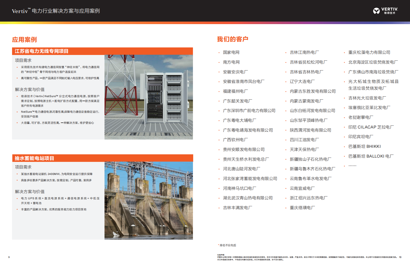410x265 pixels.
Task: Select 巴基斯坦 BALLOKI 电厂 entry
Action: 371,156
